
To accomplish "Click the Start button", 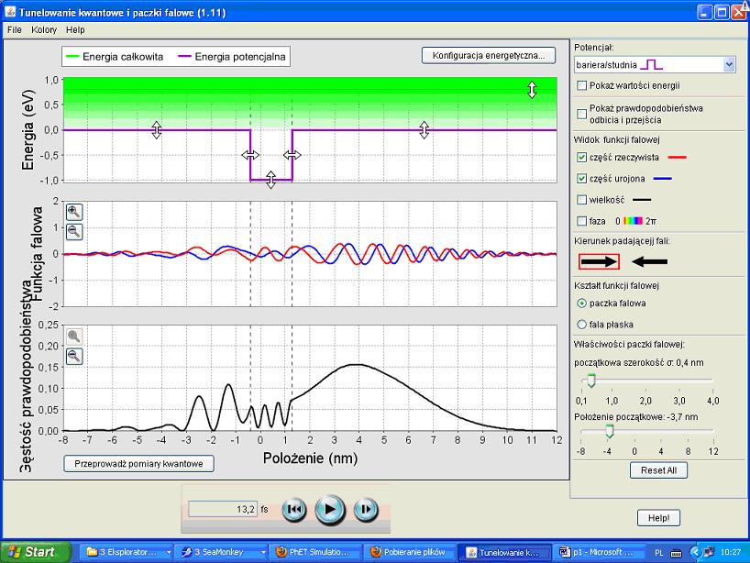I will tap(36, 552).
